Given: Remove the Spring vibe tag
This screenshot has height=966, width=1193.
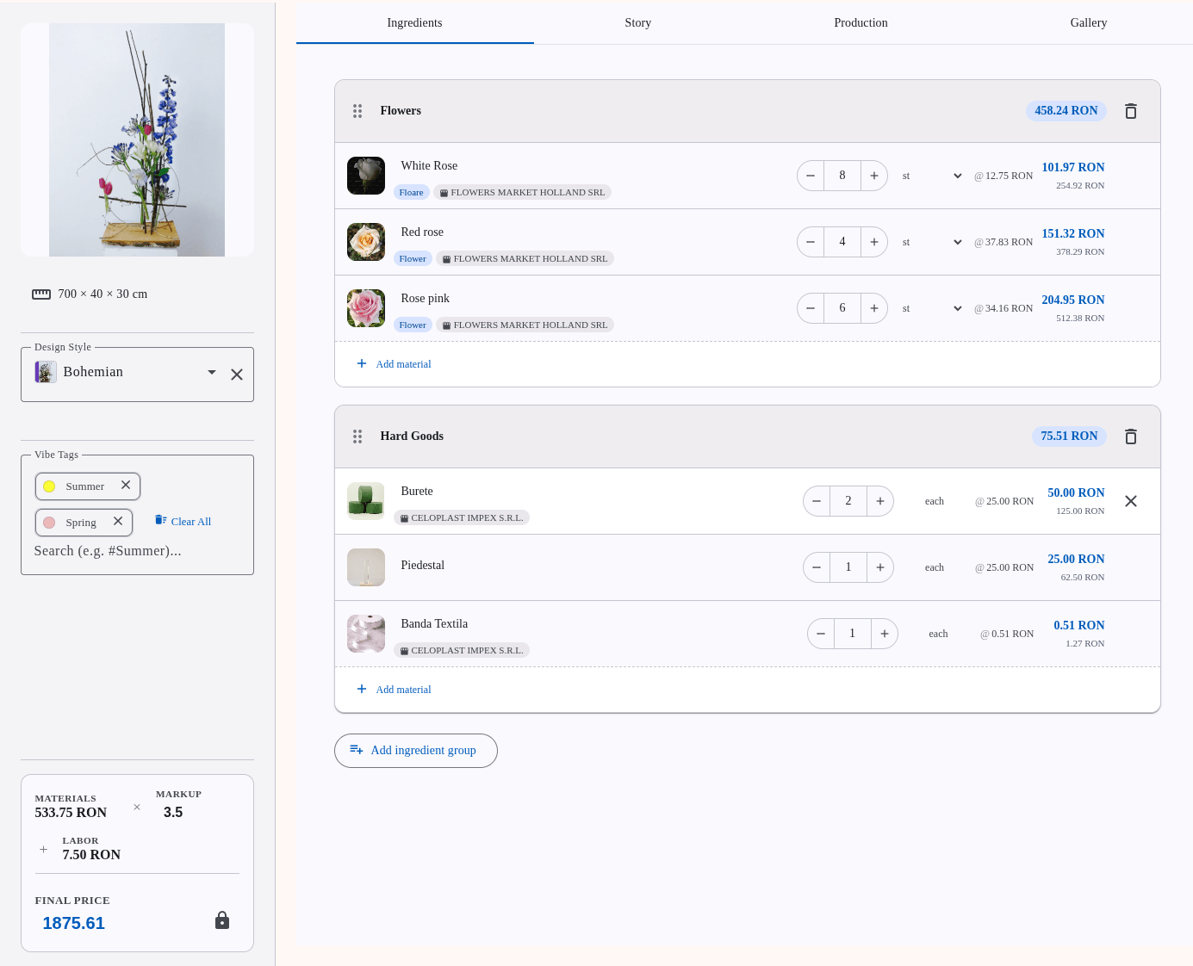Looking at the screenshot, I should click(x=118, y=522).
